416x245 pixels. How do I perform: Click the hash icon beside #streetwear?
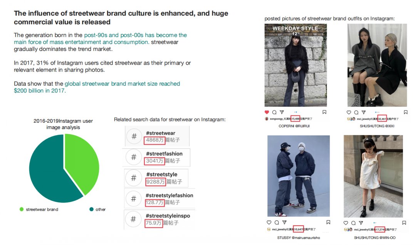(x=134, y=137)
